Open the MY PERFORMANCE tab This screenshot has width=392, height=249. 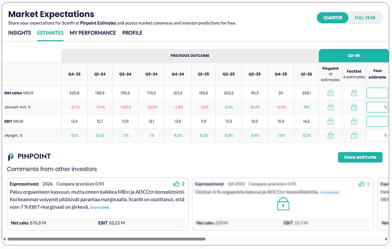pos(93,33)
